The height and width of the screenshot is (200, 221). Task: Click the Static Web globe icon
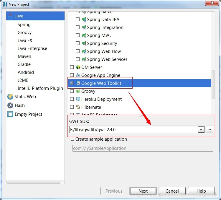point(10,97)
